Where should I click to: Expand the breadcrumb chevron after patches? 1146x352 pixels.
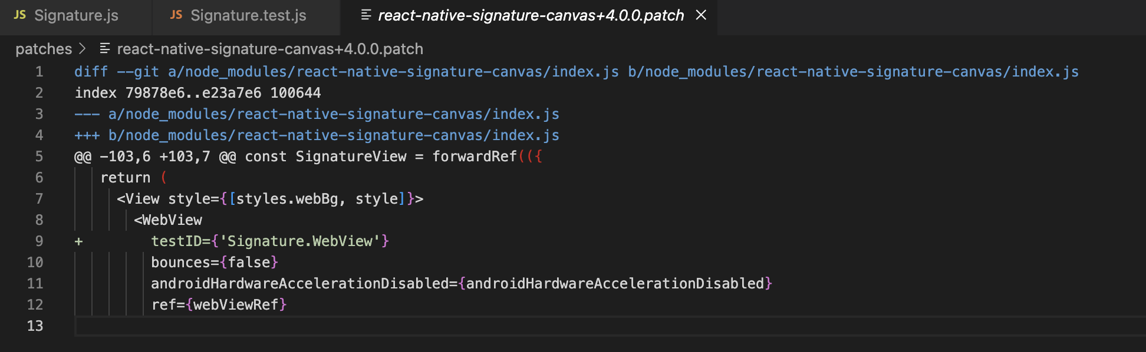[x=83, y=49]
